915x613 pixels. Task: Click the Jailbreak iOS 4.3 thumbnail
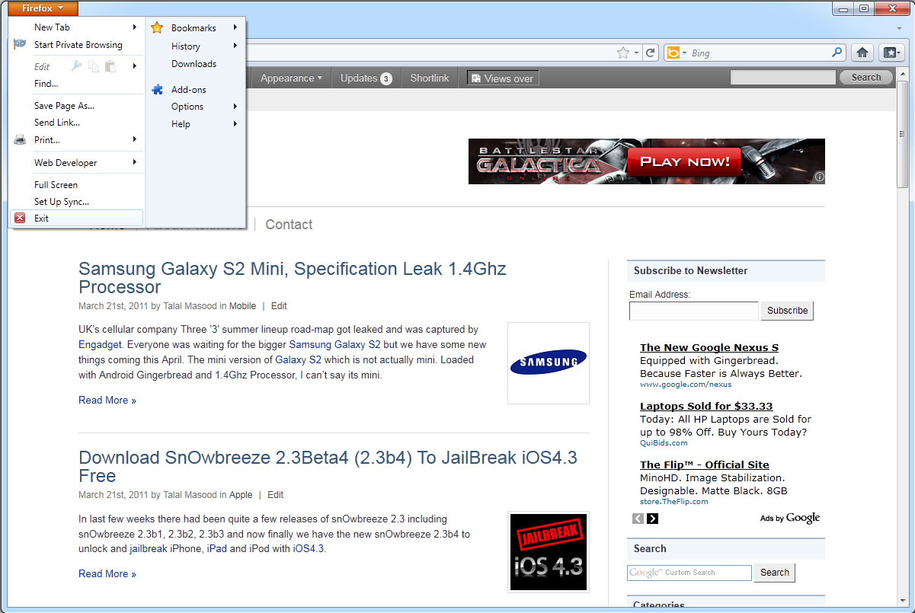pos(549,552)
